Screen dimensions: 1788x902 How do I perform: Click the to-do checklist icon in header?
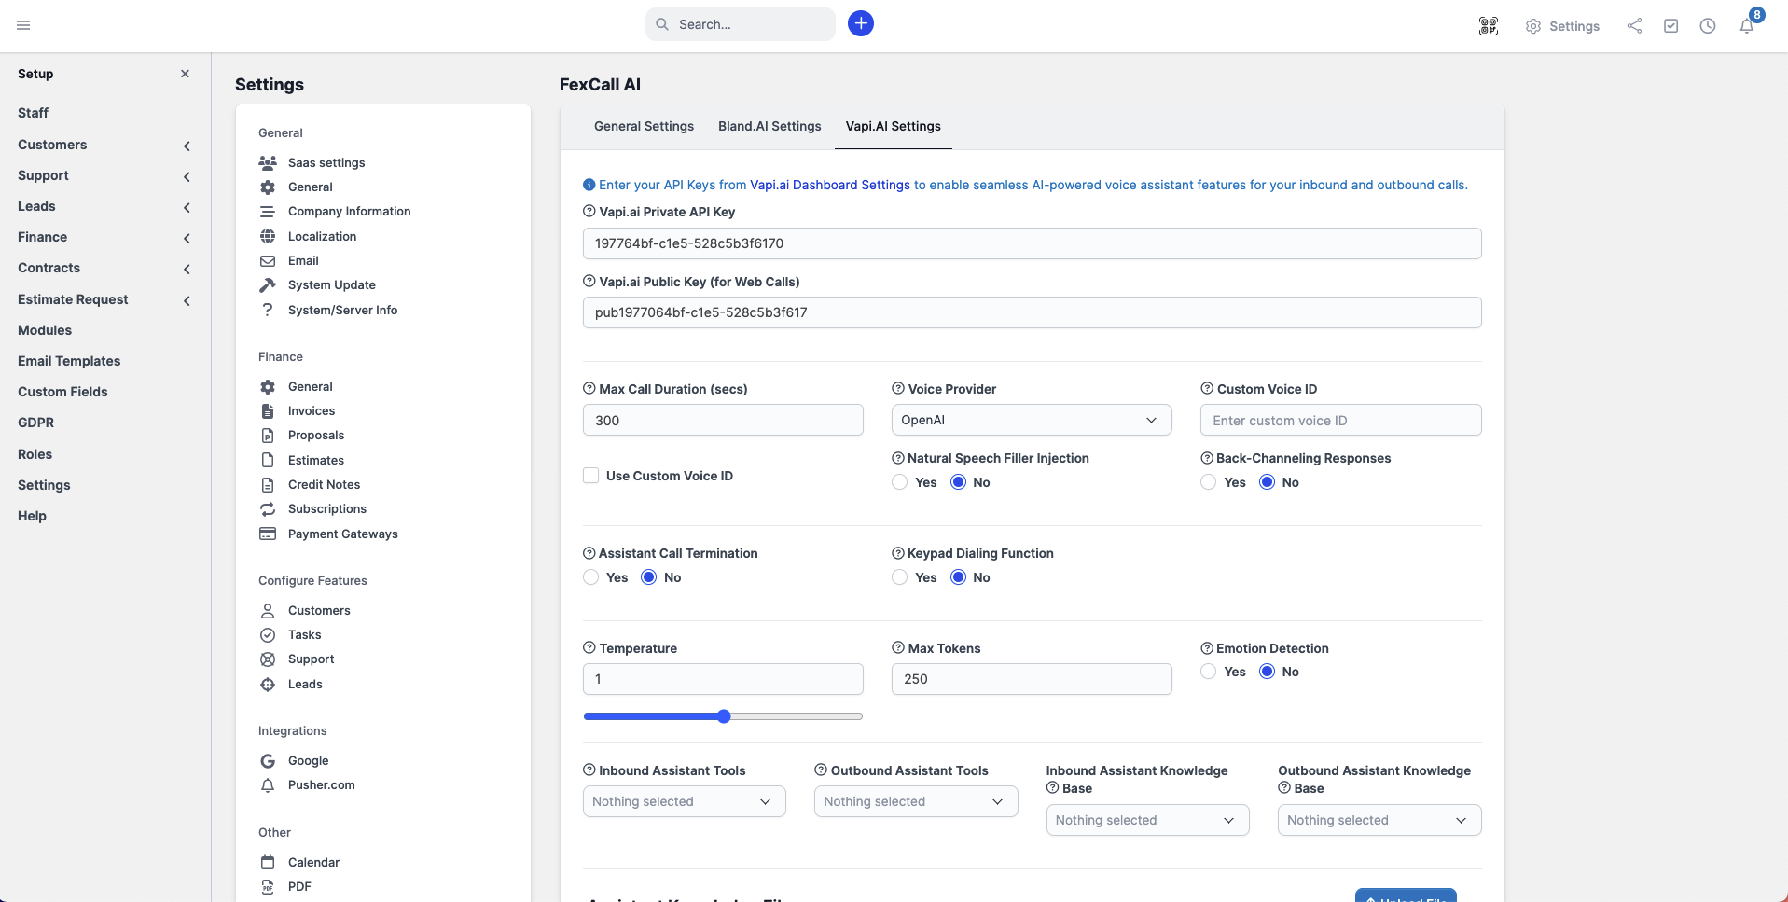coord(1670,26)
